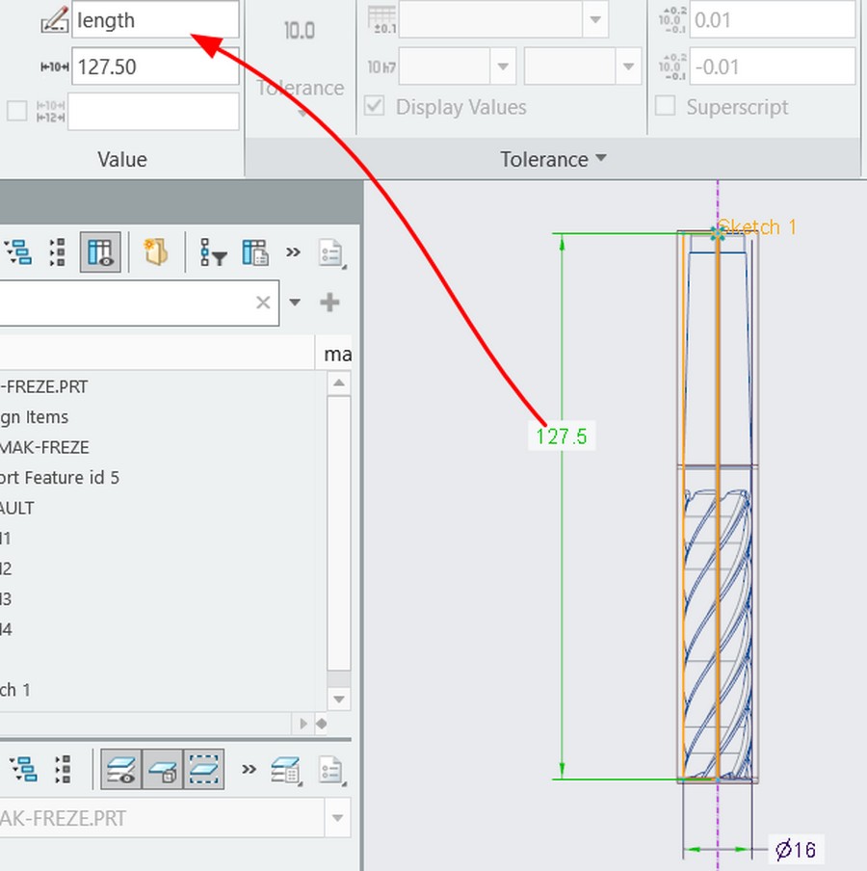Click the upper tolerance field showing 0.01
867x871 pixels.
point(772,20)
